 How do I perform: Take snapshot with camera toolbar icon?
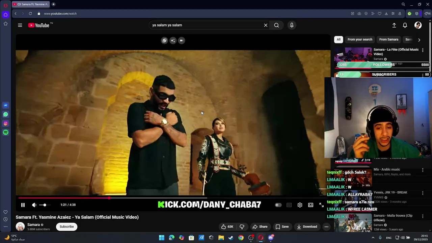pyautogui.click(x=359, y=13)
